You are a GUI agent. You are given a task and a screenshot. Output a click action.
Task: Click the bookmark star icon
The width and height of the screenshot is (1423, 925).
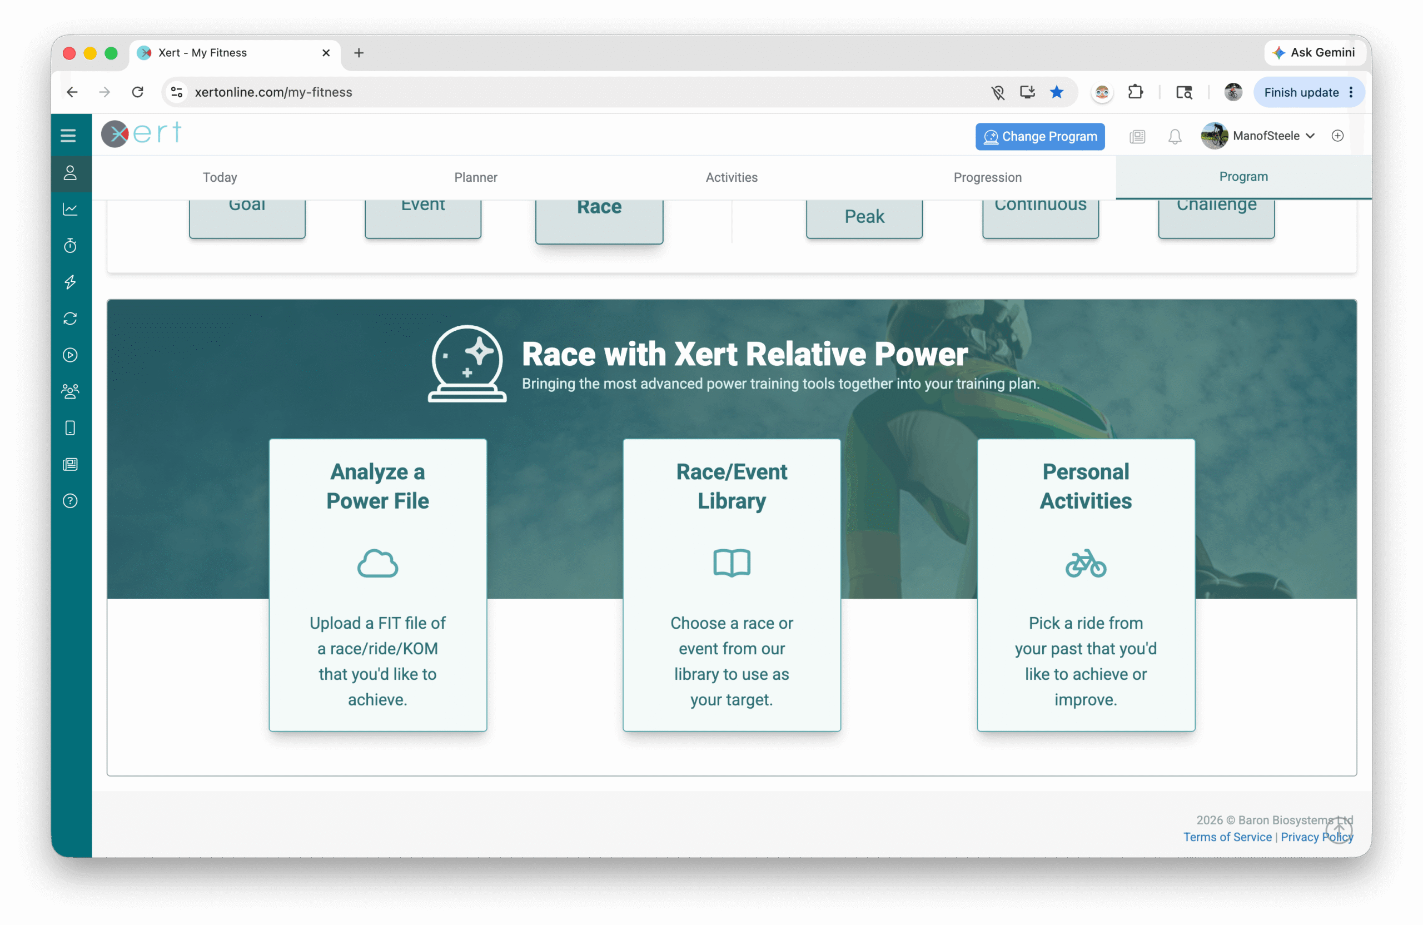(x=1057, y=92)
